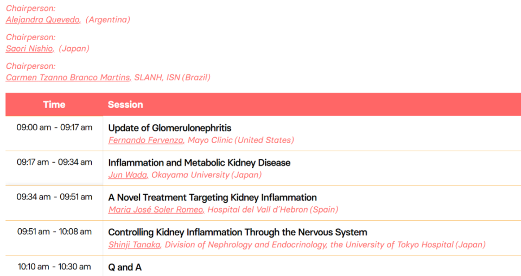
Task: Click the 10:10 am - 10:30 am time slot
Action: pos(54,267)
